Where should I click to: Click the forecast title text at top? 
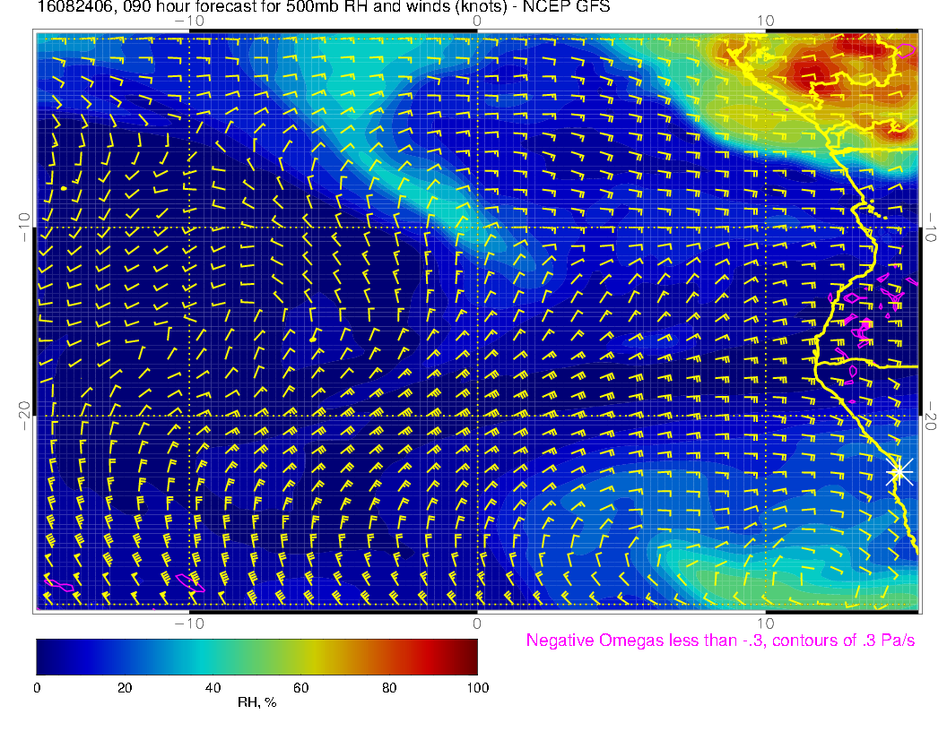(x=324, y=7)
